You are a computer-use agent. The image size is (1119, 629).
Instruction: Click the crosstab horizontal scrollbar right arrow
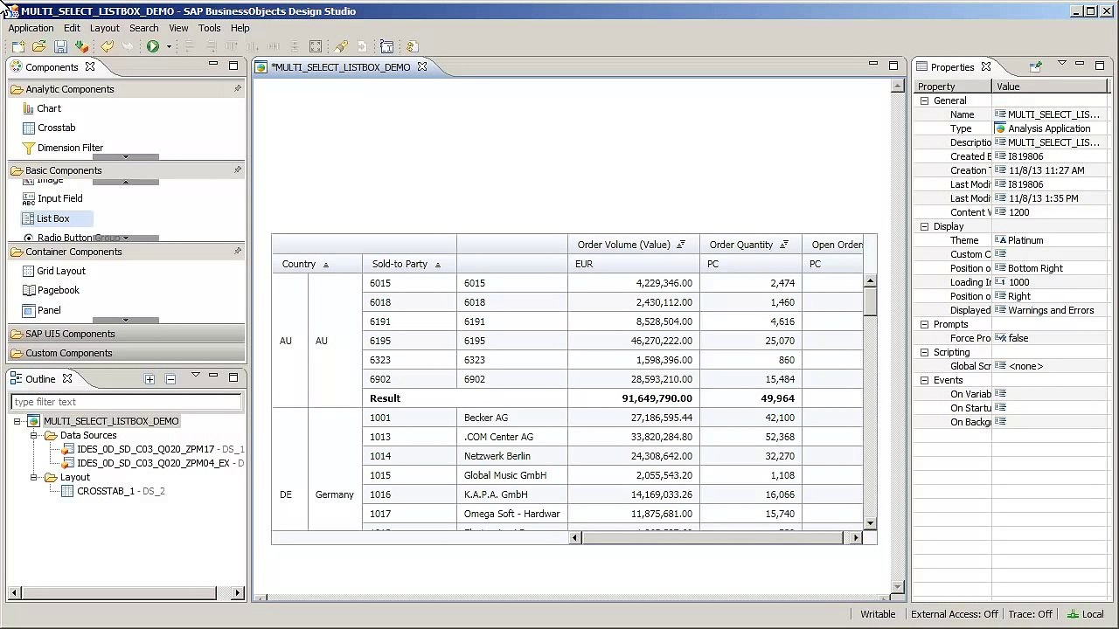pos(856,538)
